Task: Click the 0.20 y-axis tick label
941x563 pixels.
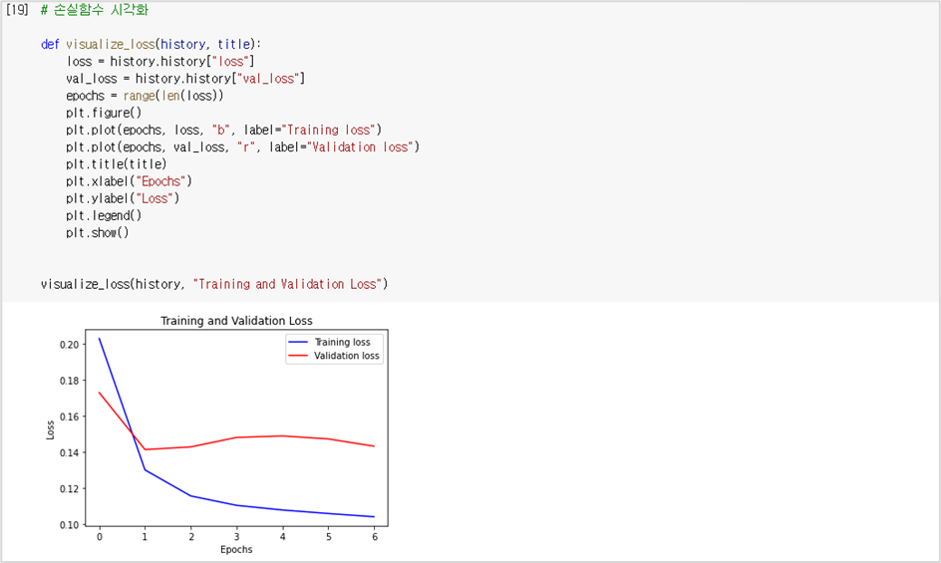Action: pos(69,345)
